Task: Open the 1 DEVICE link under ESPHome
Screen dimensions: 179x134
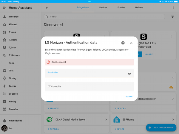Action: tap(120, 129)
